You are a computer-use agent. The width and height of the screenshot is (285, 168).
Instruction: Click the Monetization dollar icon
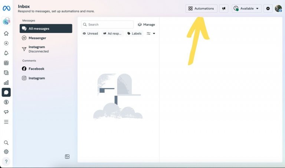(6, 102)
